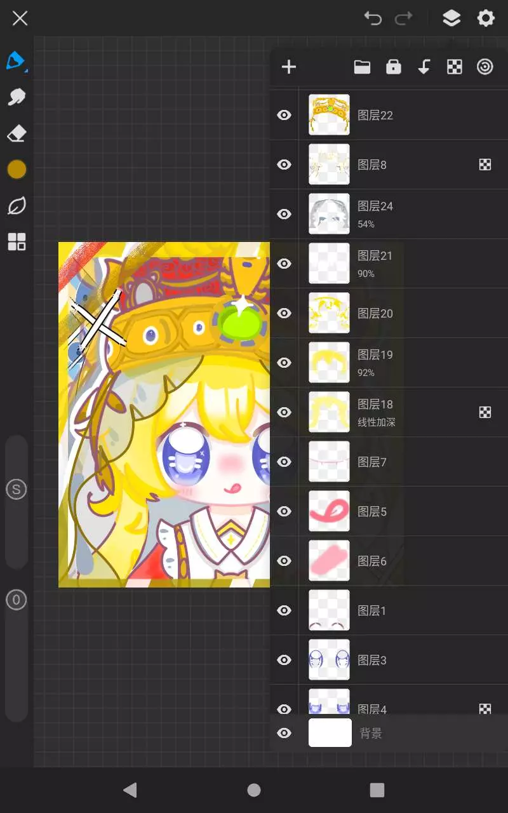
Task: Select the eraser tool
Action: tap(17, 133)
